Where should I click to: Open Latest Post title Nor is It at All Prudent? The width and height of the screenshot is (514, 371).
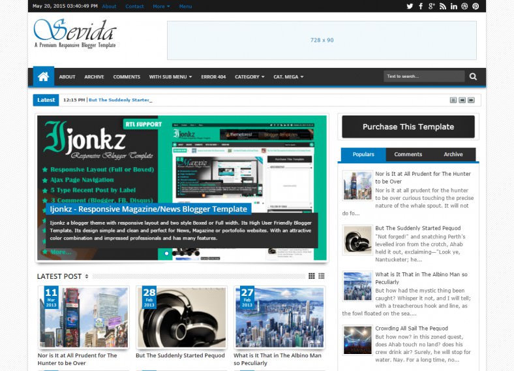[x=78, y=359]
